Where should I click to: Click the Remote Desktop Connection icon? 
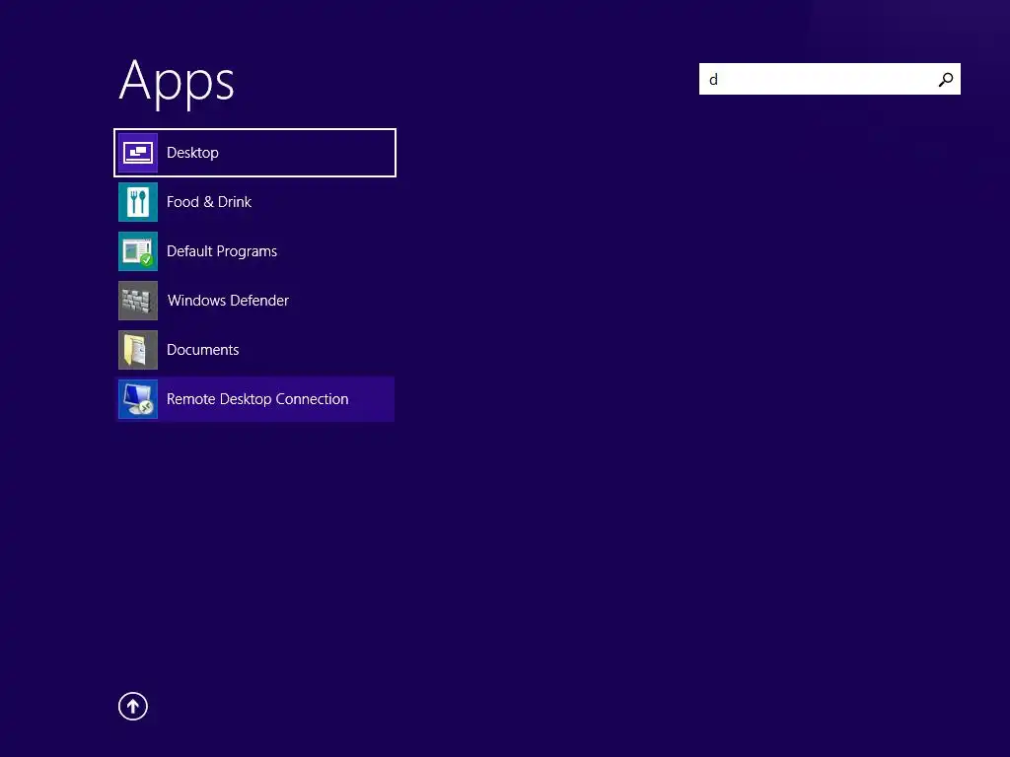tap(138, 399)
